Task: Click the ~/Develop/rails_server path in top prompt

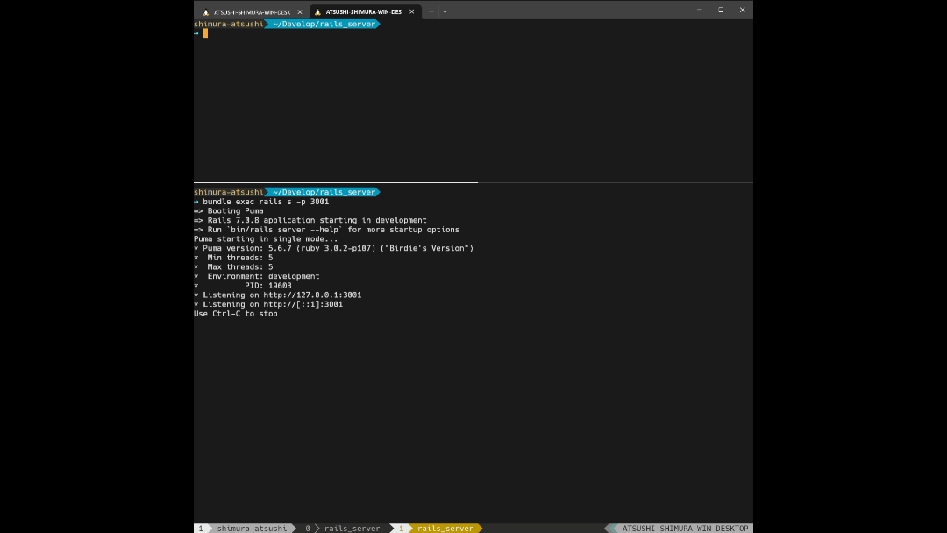Action: [324, 24]
